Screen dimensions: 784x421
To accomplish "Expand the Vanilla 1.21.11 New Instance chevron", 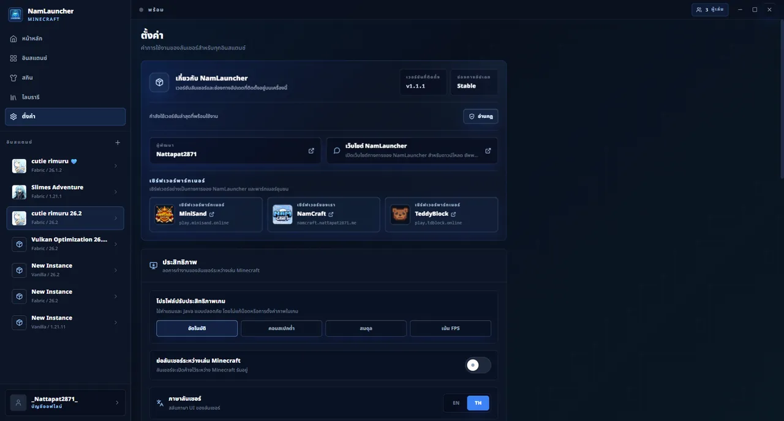I will [116, 322].
